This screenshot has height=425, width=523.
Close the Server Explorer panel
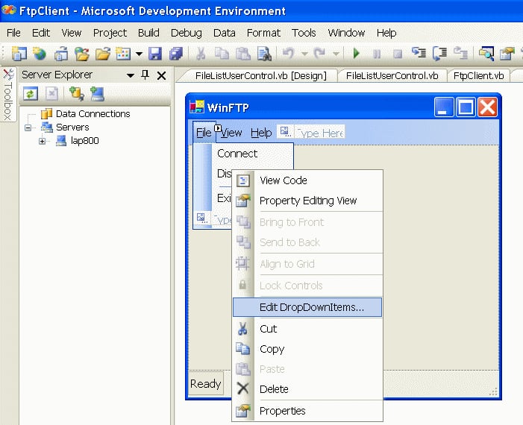pos(161,75)
